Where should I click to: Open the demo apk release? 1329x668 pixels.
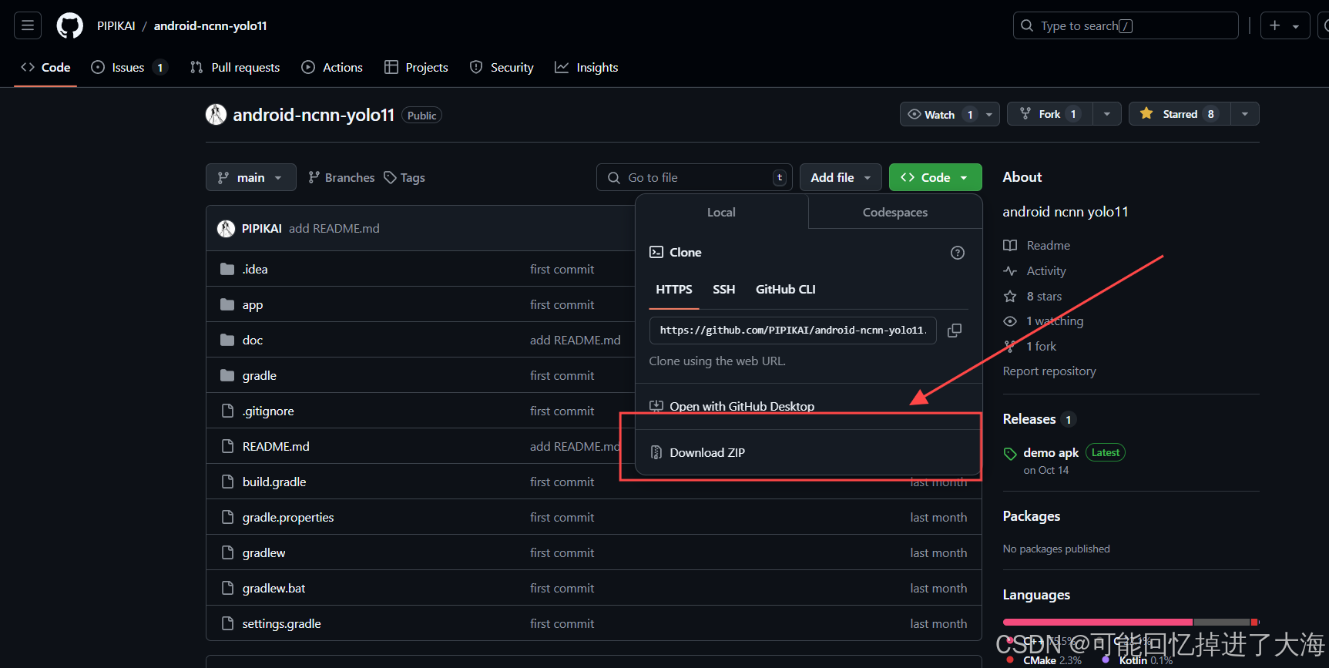pos(1051,452)
